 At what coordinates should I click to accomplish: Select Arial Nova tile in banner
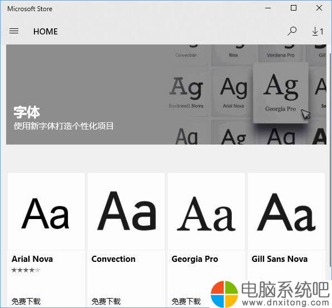(x=234, y=93)
